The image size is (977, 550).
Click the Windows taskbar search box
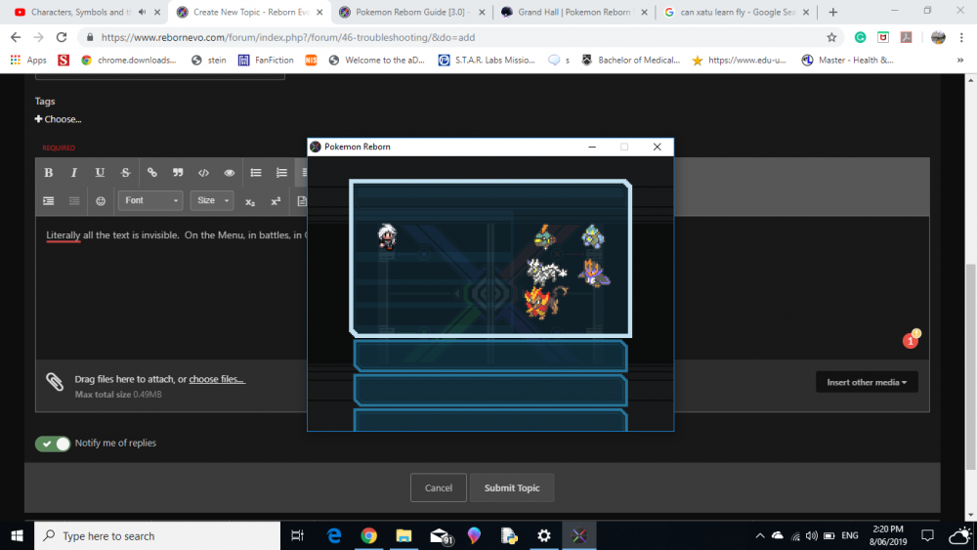pyautogui.click(x=156, y=536)
